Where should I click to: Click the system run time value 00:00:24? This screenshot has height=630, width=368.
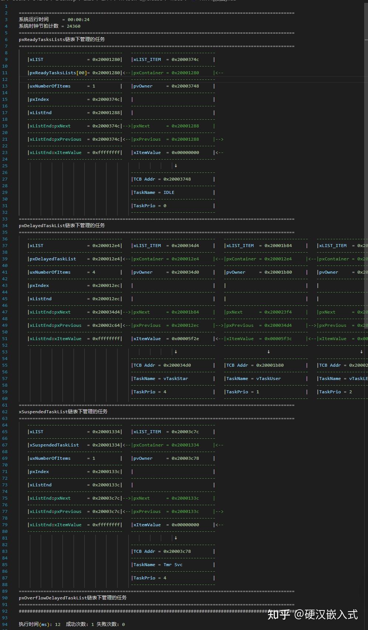coord(78,20)
